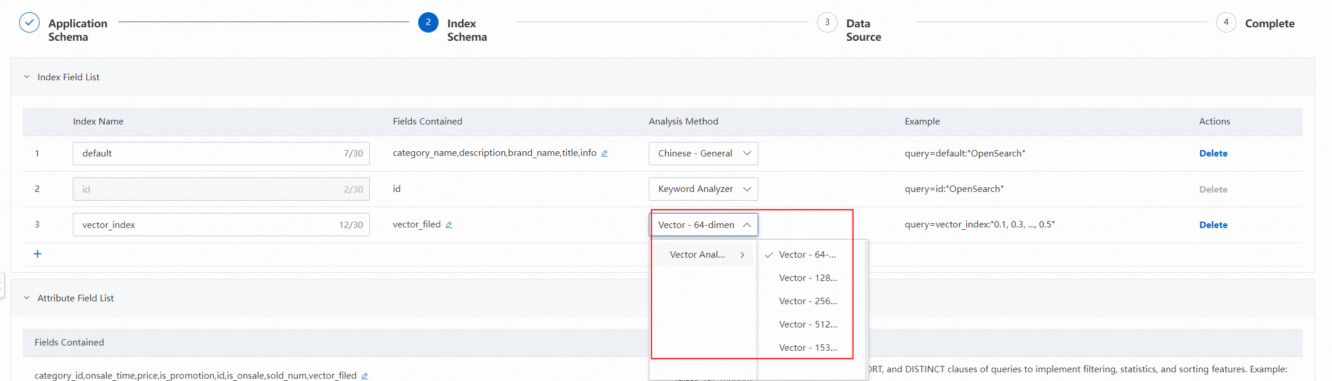
Task: Click the vector_index name input field
Action: click(x=204, y=225)
